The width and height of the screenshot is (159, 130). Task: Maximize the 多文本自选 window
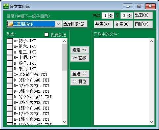click(139, 6)
